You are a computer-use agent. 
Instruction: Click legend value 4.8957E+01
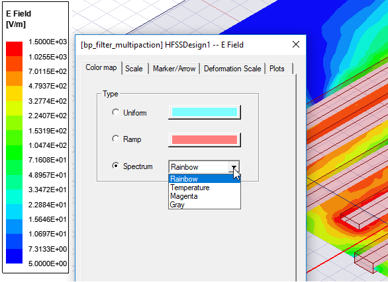48,175
